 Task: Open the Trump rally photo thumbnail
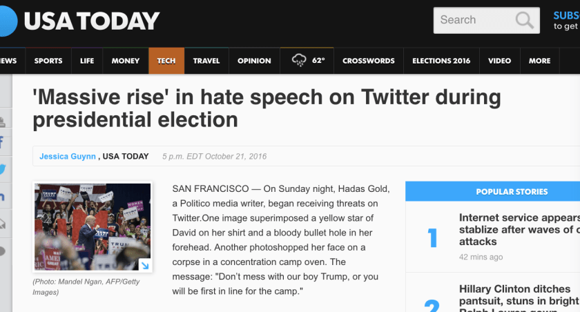[93, 226]
